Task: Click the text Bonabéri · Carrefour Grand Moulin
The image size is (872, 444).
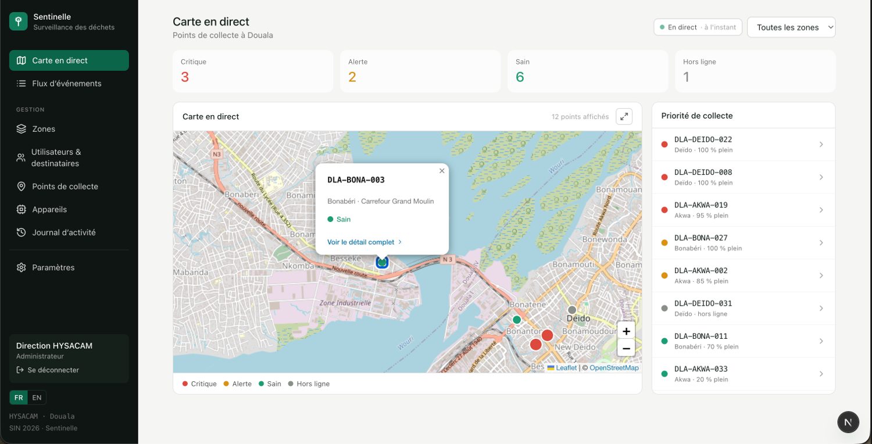Action: pos(381,201)
